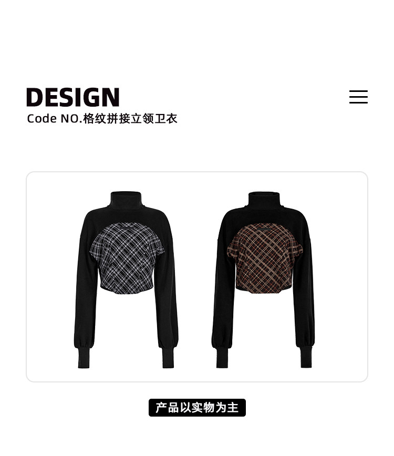Viewport: 394px width, 456px height.
Task: Pick the brown-red plaid fabric panel
Action: pyautogui.click(x=264, y=258)
